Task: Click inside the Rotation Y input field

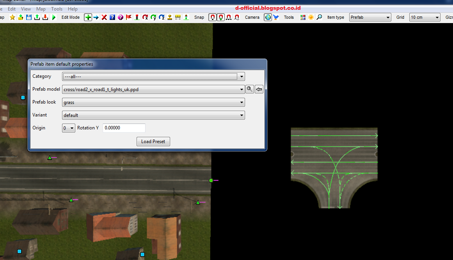Action: [x=123, y=128]
